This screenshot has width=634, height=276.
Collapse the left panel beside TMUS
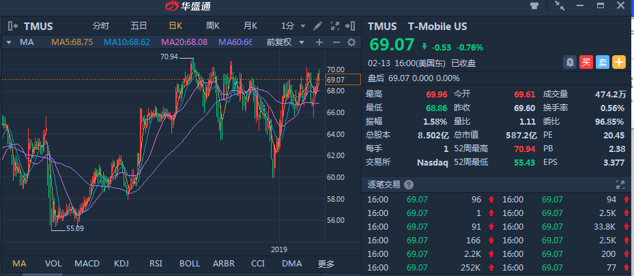[x=12, y=26]
